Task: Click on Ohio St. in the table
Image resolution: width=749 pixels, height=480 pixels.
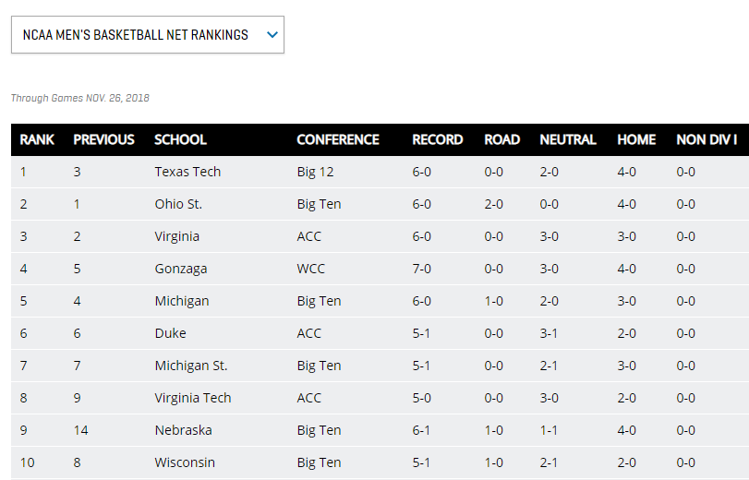Action: click(178, 204)
